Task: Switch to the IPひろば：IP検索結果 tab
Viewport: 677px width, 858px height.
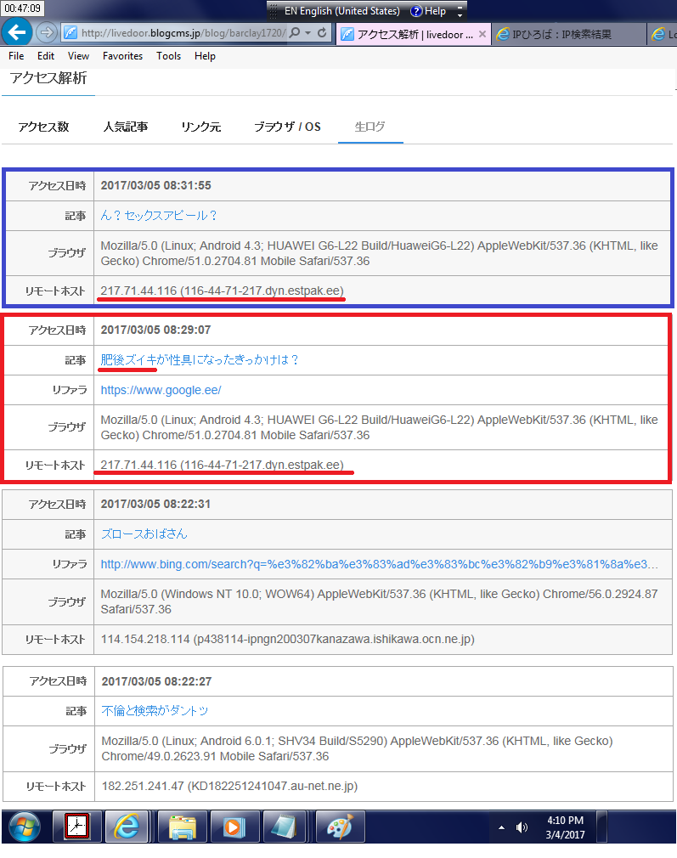Action: (x=568, y=35)
